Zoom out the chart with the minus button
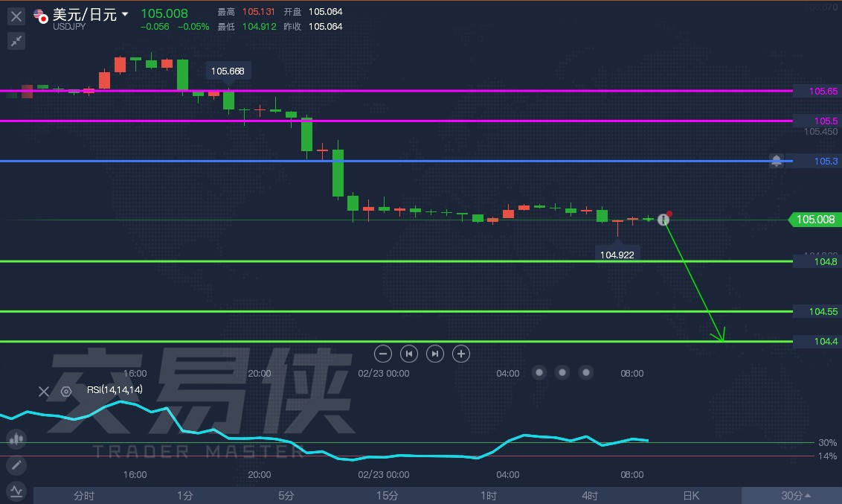Screen dimensions: 842x504 (383, 354)
